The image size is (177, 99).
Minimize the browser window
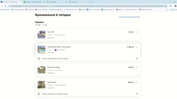[170, 2]
